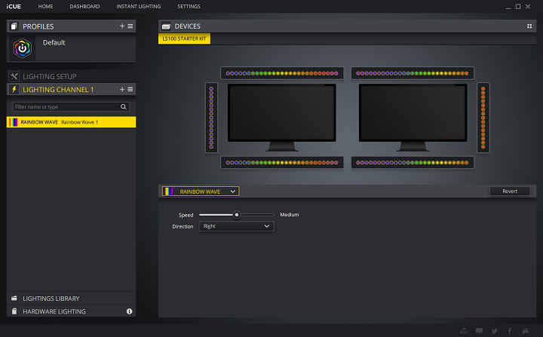Viewport: 543px width, 337px height.
Task: Open Lighting Channel 1 options menu
Action: click(130, 90)
